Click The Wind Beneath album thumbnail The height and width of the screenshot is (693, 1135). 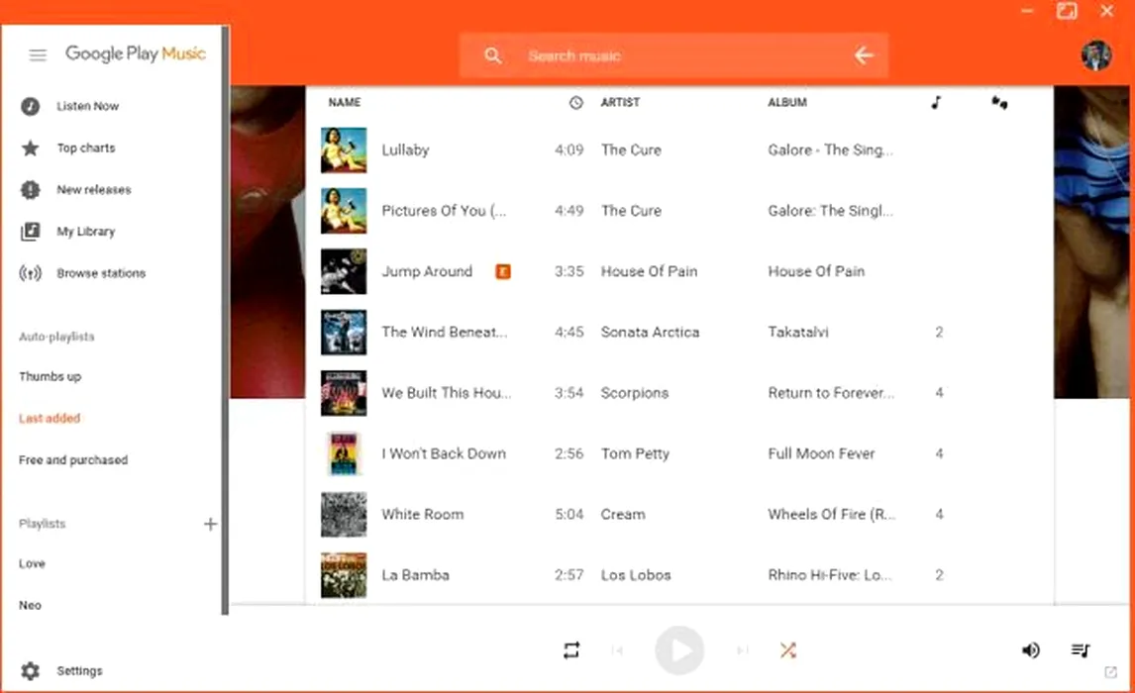[x=344, y=333]
